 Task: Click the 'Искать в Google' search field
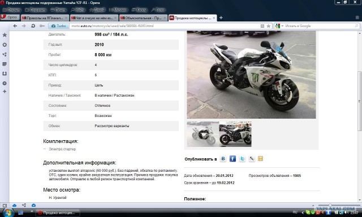tap(318, 26)
